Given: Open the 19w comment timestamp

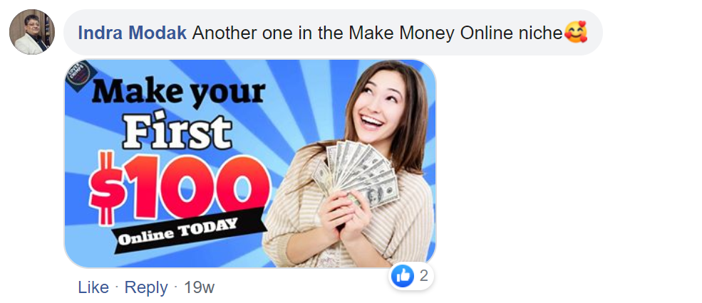Looking at the screenshot, I should tap(200, 287).
